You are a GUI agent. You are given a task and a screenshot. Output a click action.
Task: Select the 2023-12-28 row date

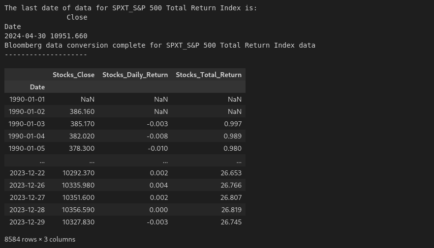click(27, 210)
